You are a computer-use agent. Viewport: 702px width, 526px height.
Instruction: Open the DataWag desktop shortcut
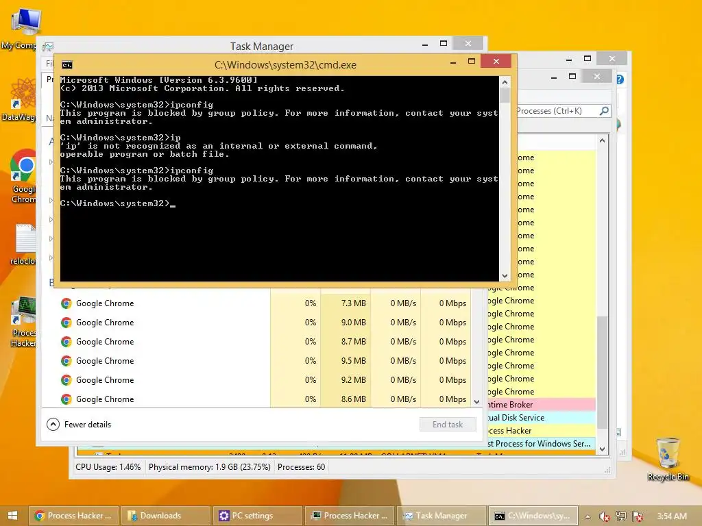20,99
